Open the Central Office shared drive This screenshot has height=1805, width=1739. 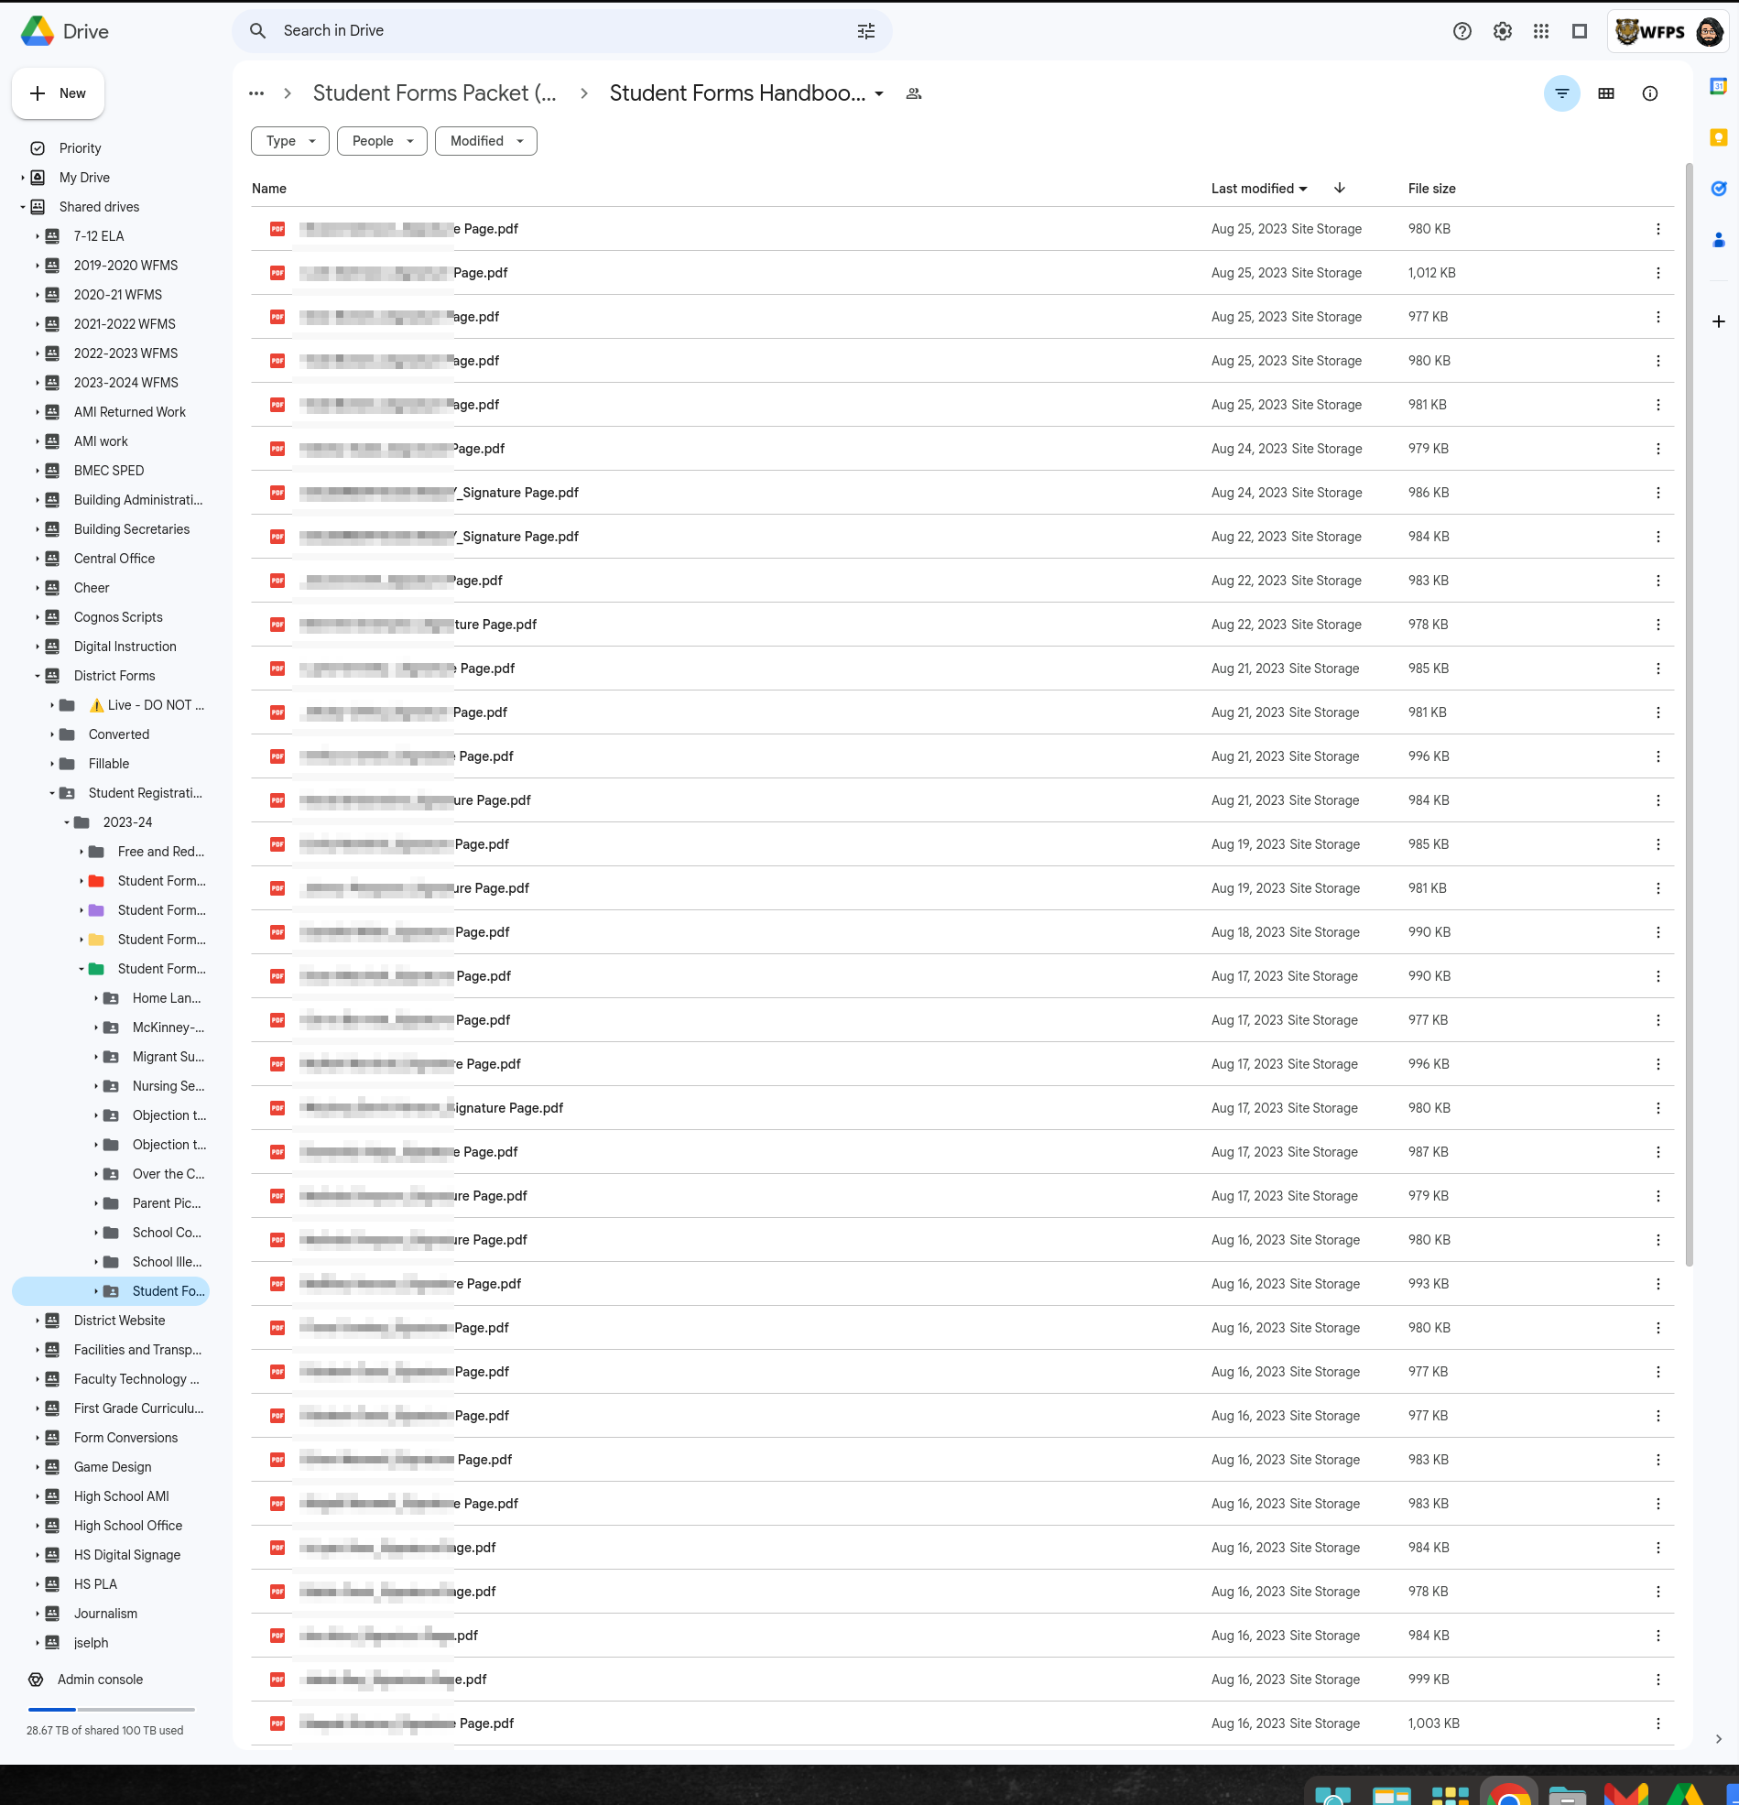114,559
